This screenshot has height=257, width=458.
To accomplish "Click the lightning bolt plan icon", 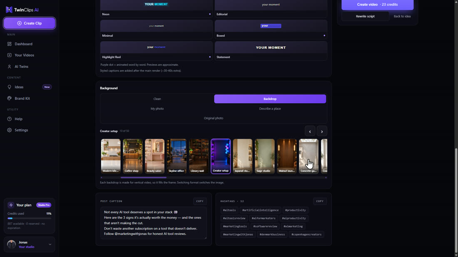I will (11, 205).
